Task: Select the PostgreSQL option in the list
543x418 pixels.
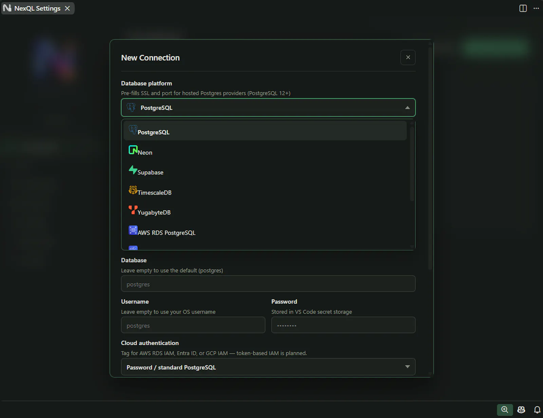Action: (x=265, y=131)
